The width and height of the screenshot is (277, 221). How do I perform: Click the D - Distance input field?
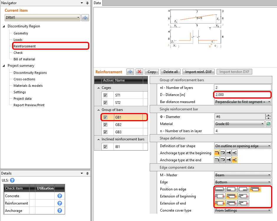pyautogui.click(x=242, y=95)
